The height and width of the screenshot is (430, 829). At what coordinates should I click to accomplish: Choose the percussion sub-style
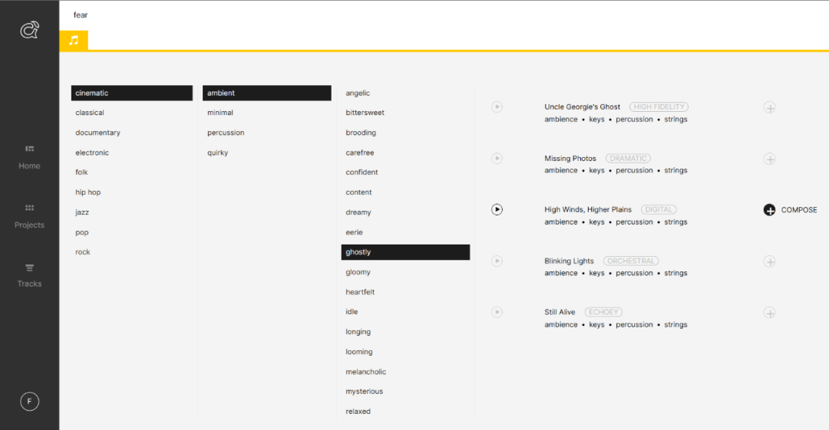tap(226, 133)
